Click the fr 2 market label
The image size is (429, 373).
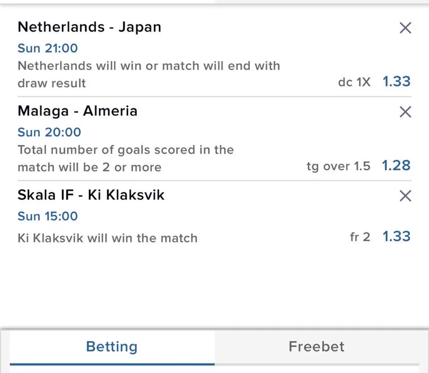[x=360, y=237]
